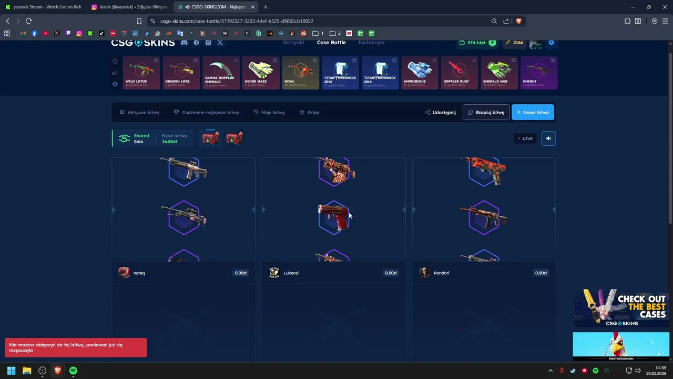The image size is (673, 379).
Task: Switch to the Moje bitwy tab
Action: [x=269, y=112]
